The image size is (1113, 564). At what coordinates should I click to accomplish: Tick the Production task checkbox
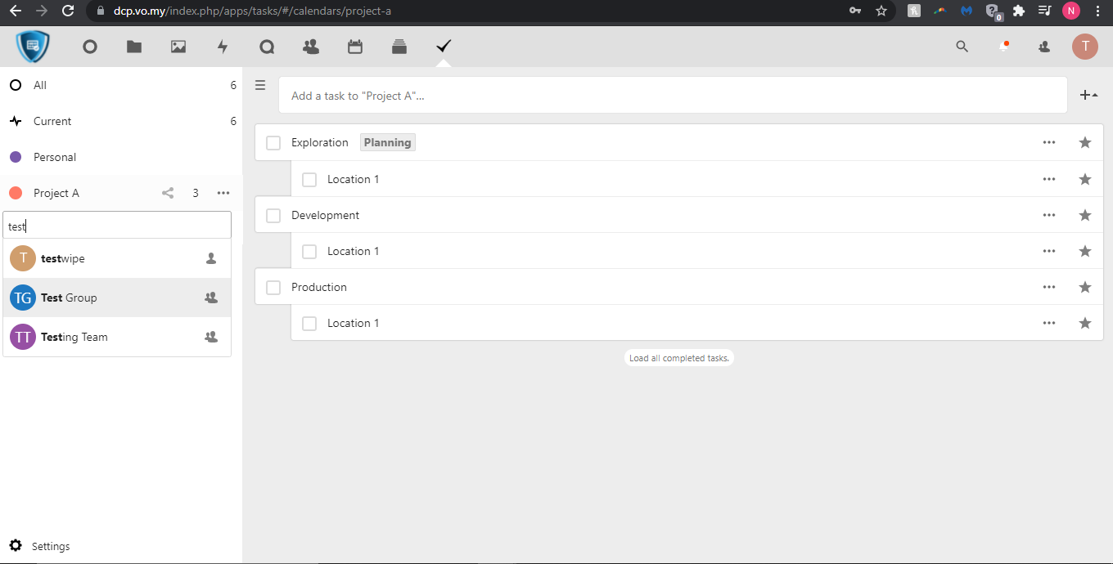273,287
